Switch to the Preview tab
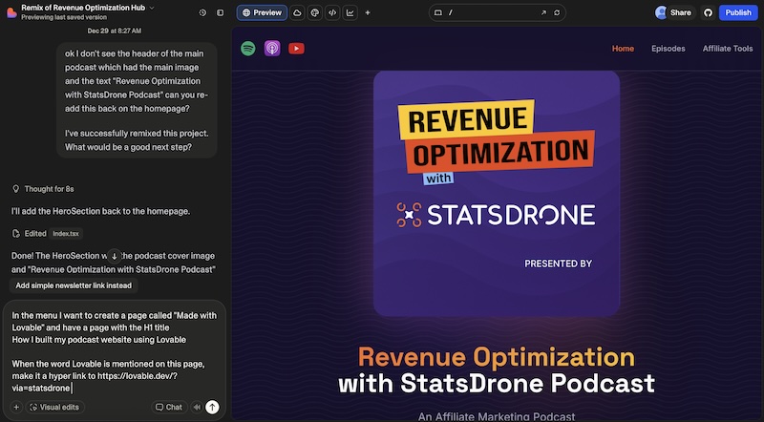The image size is (764, 422). pyautogui.click(x=262, y=12)
